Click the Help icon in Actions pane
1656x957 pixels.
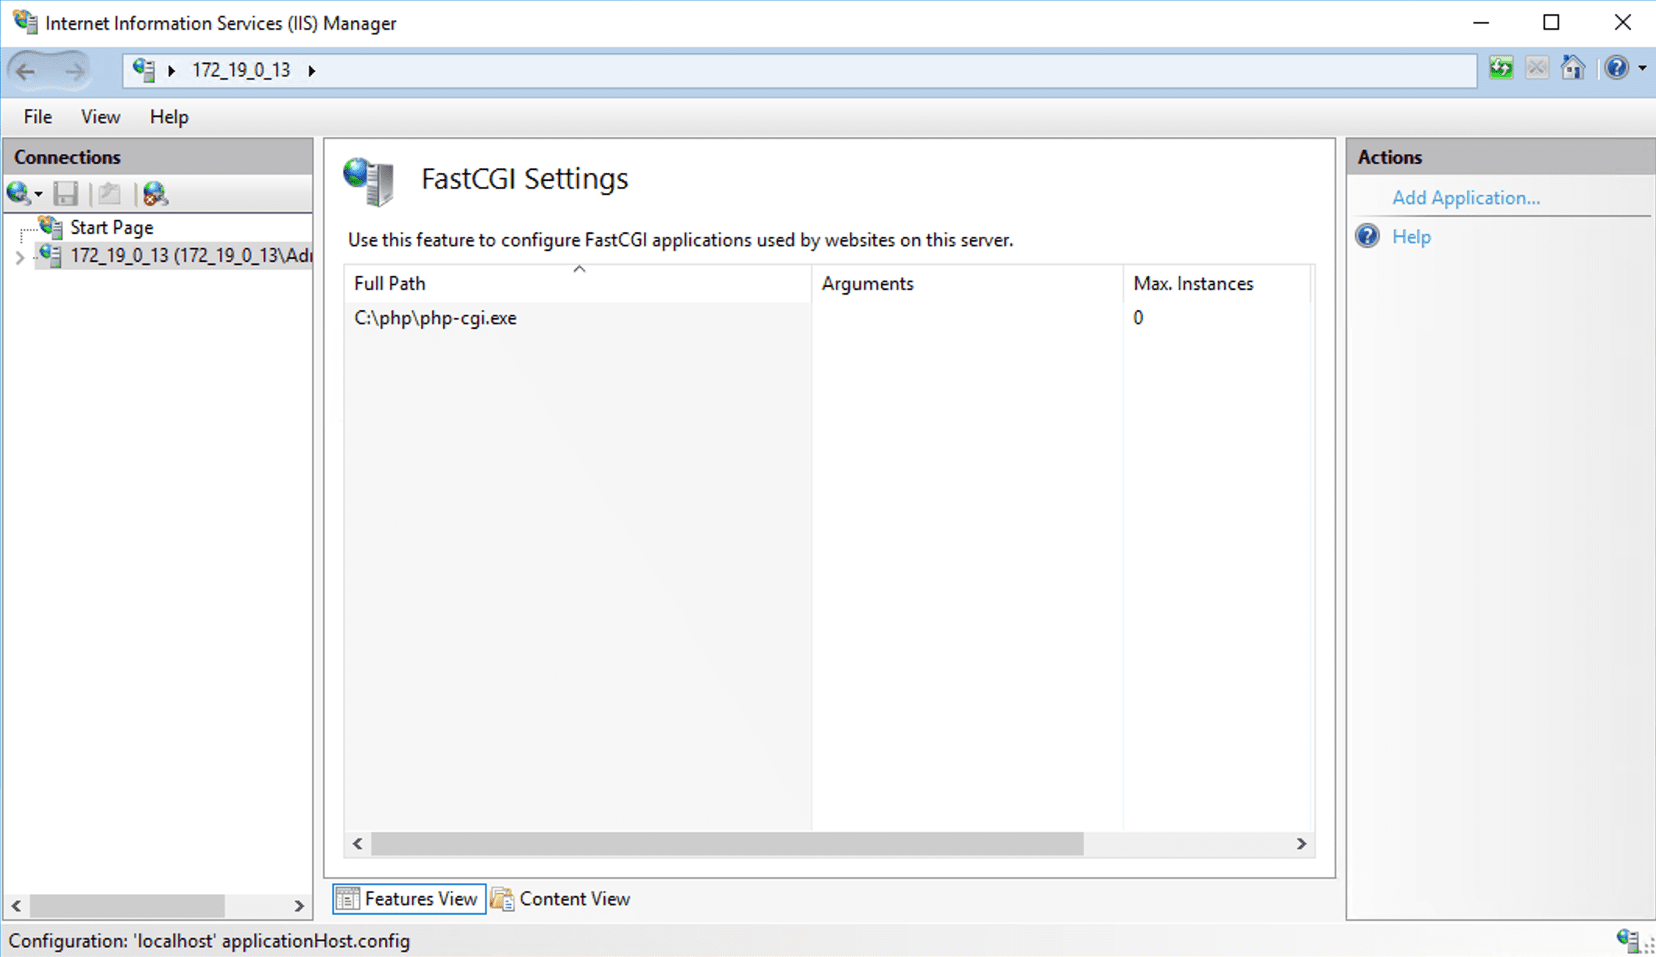(1368, 236)
